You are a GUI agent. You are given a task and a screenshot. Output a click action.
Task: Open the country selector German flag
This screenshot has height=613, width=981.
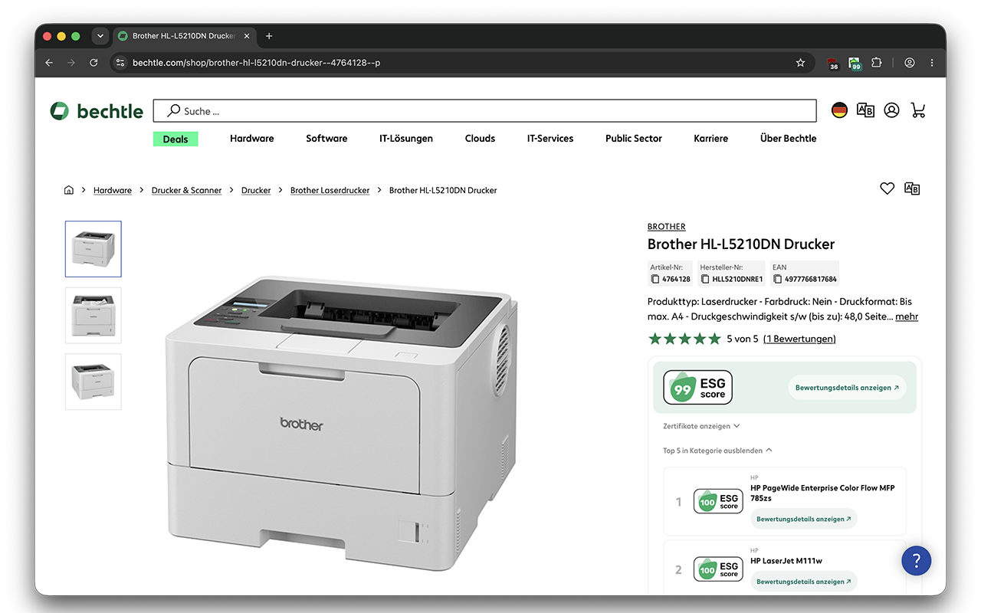(x=840, y=110)
